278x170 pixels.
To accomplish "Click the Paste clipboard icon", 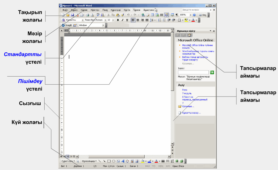I will tap(118, 15).
